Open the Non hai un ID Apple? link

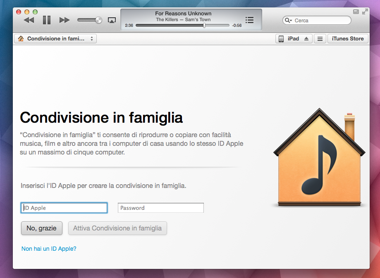click(x=49, y=249)
